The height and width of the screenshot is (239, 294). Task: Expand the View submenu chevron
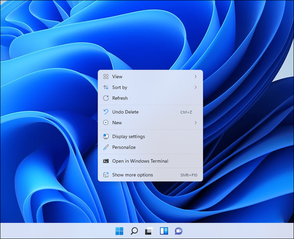coord(196,77)
